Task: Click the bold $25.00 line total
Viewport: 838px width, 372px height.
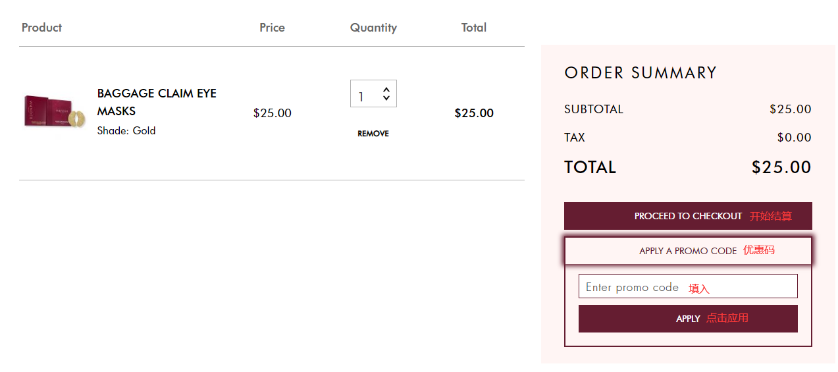Action: point(474,113)
